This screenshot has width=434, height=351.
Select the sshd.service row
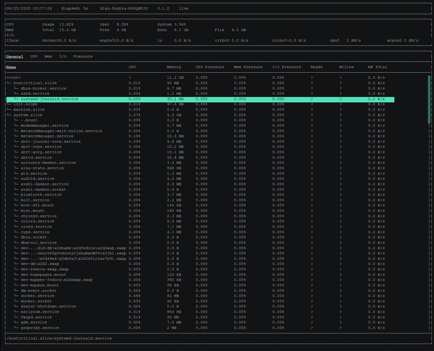[x=35, y=94]
